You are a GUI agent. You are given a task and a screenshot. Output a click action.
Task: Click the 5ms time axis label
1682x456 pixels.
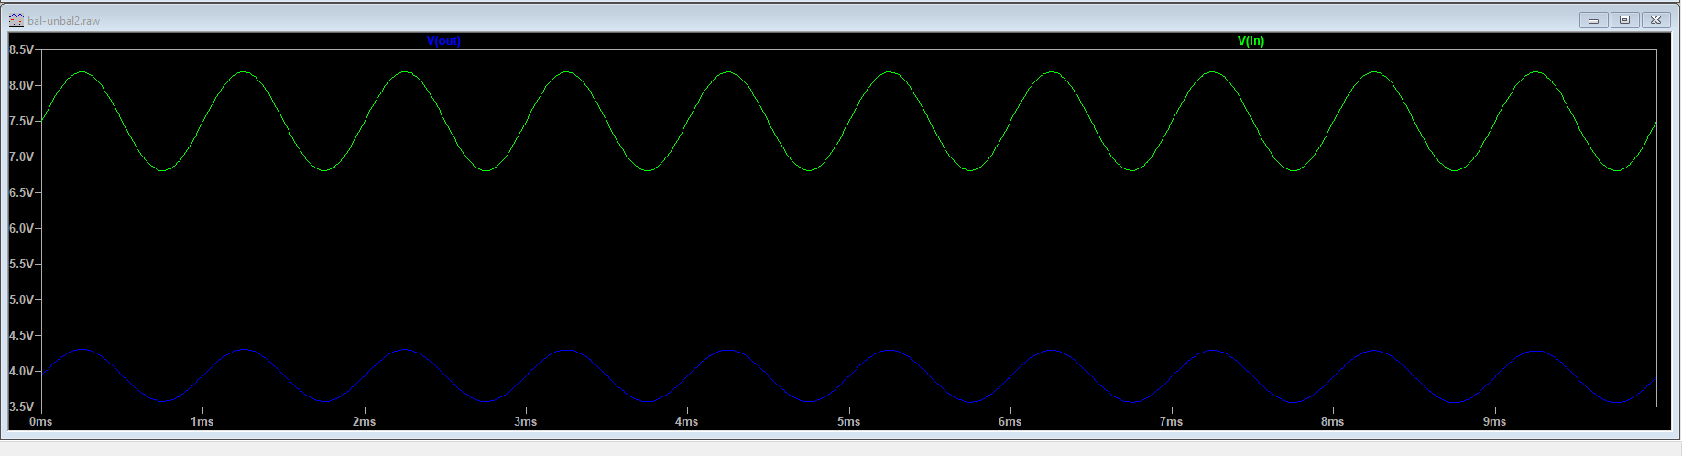point(848,422)
